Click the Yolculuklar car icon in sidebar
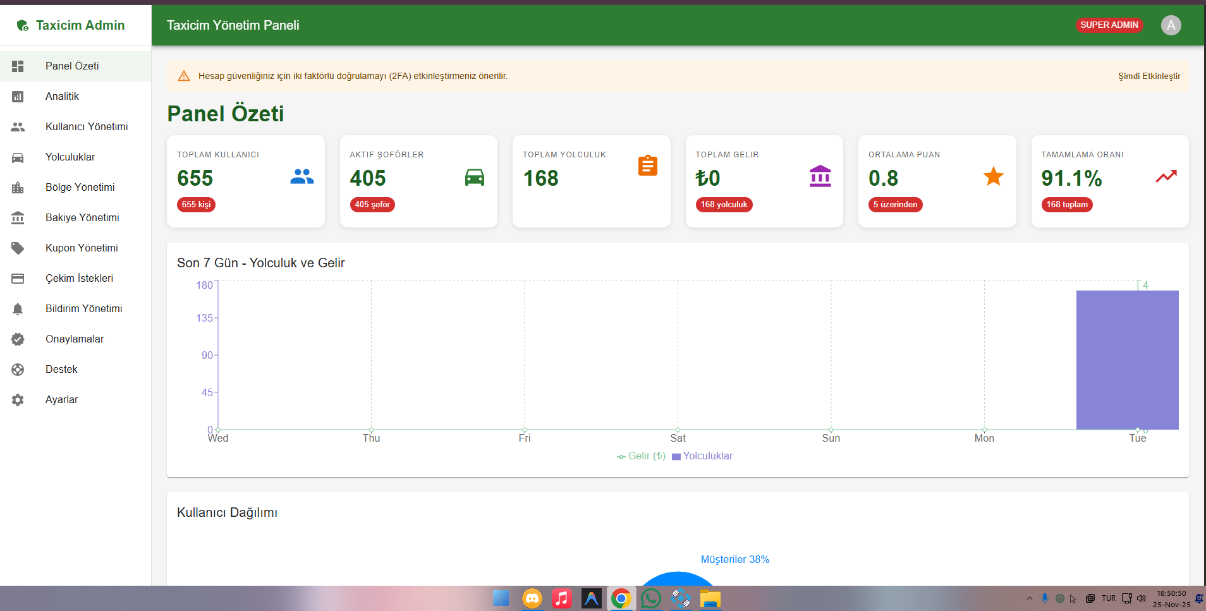1206x611 pixels. coord(18,157)
